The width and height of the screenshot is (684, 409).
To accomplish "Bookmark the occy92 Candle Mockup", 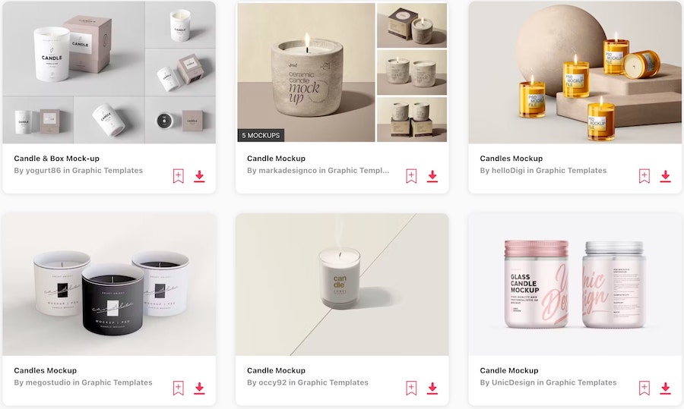I will 411,388.
